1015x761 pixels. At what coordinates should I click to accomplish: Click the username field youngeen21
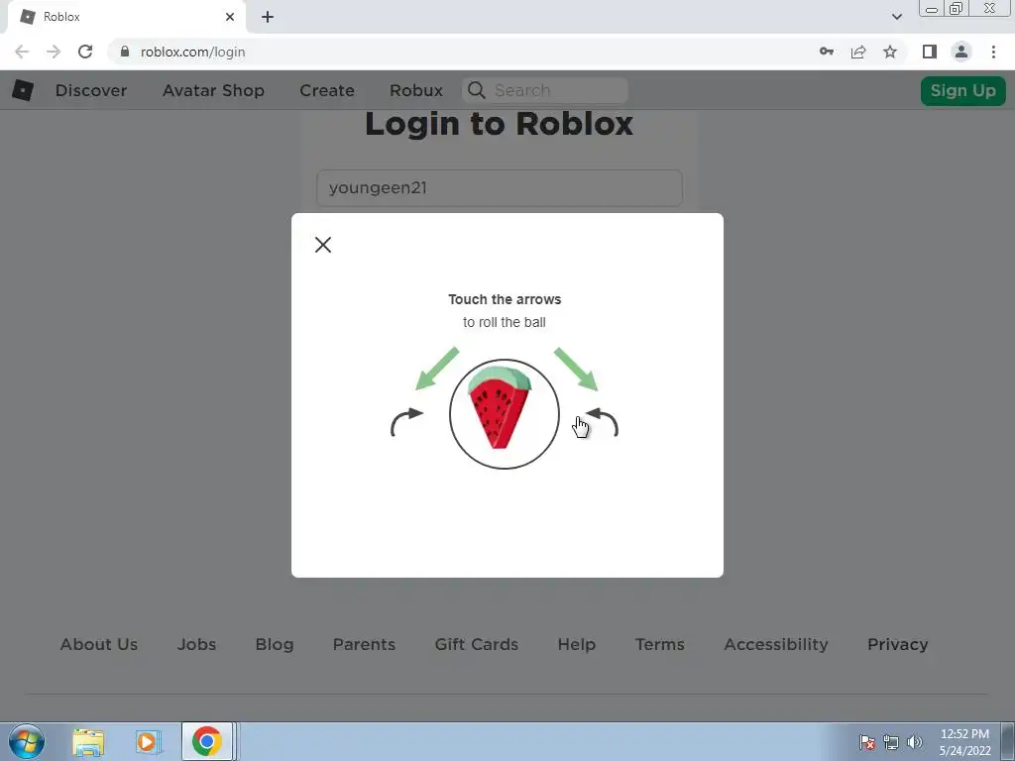tap(500, 188)
